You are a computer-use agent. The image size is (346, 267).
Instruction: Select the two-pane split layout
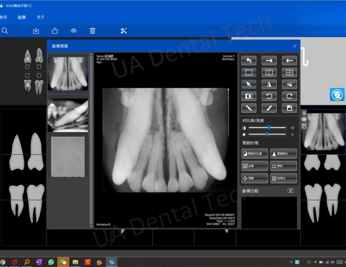pos(269,72)
